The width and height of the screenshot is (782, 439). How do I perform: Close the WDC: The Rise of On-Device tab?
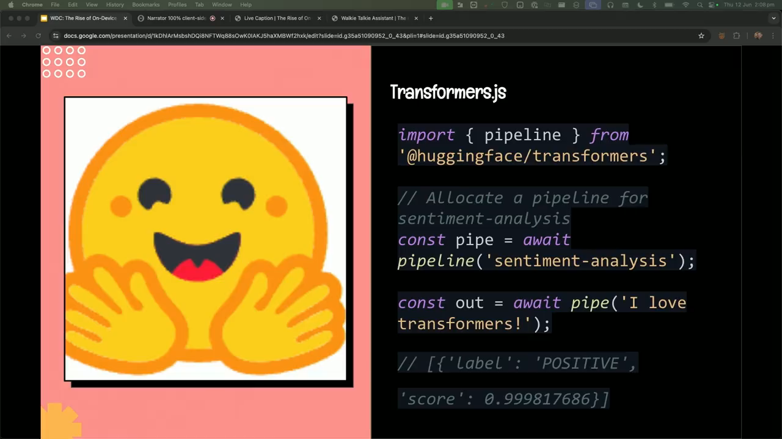pos(125,18)
